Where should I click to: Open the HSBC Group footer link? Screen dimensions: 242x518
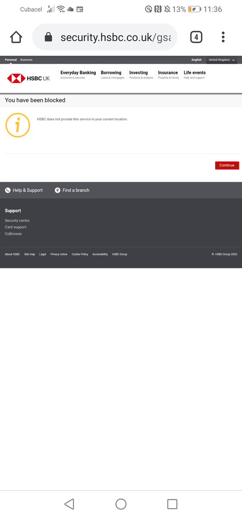coord(119,254)
